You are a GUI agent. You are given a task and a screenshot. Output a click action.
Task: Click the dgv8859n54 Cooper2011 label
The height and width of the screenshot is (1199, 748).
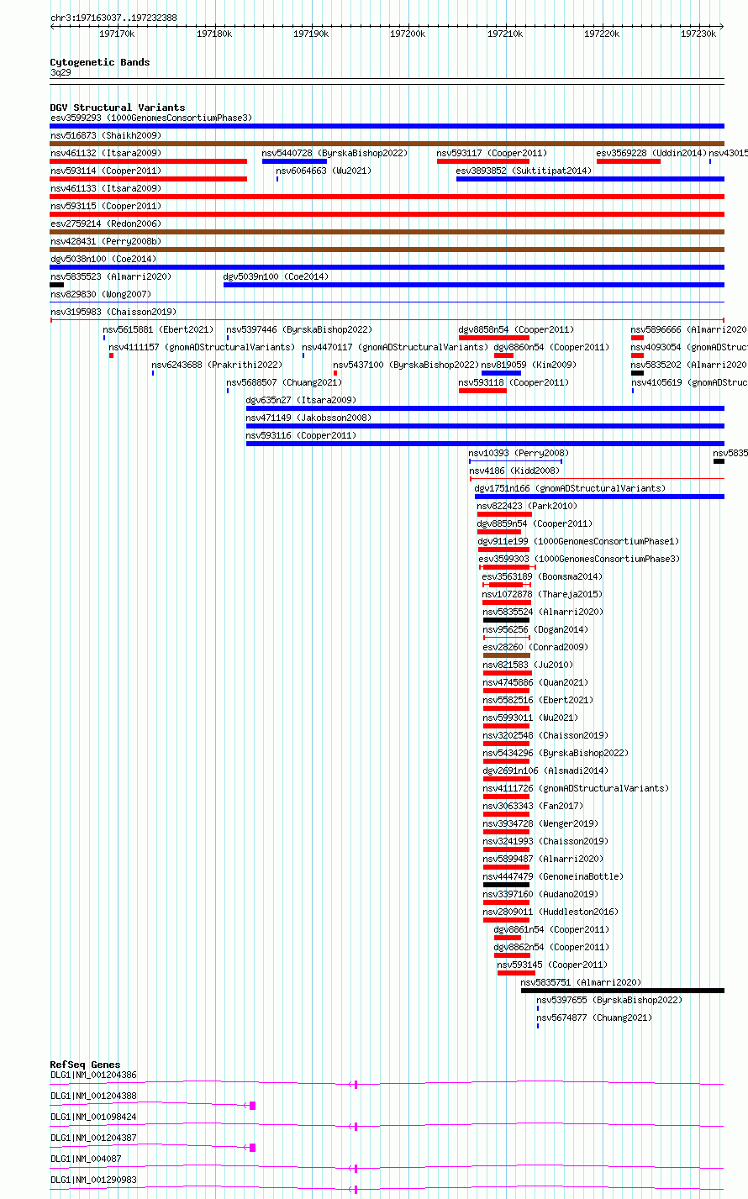[535, 523]
